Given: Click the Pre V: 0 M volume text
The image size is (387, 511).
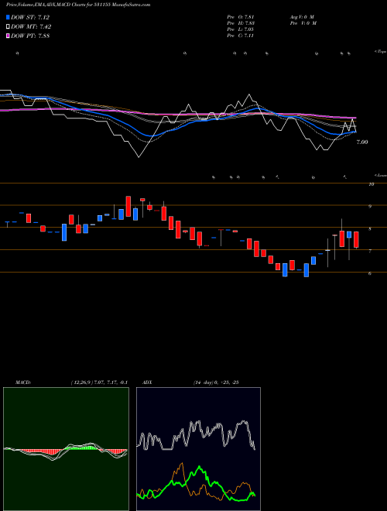Looking at the screenshot, I should tap(303, 23).
